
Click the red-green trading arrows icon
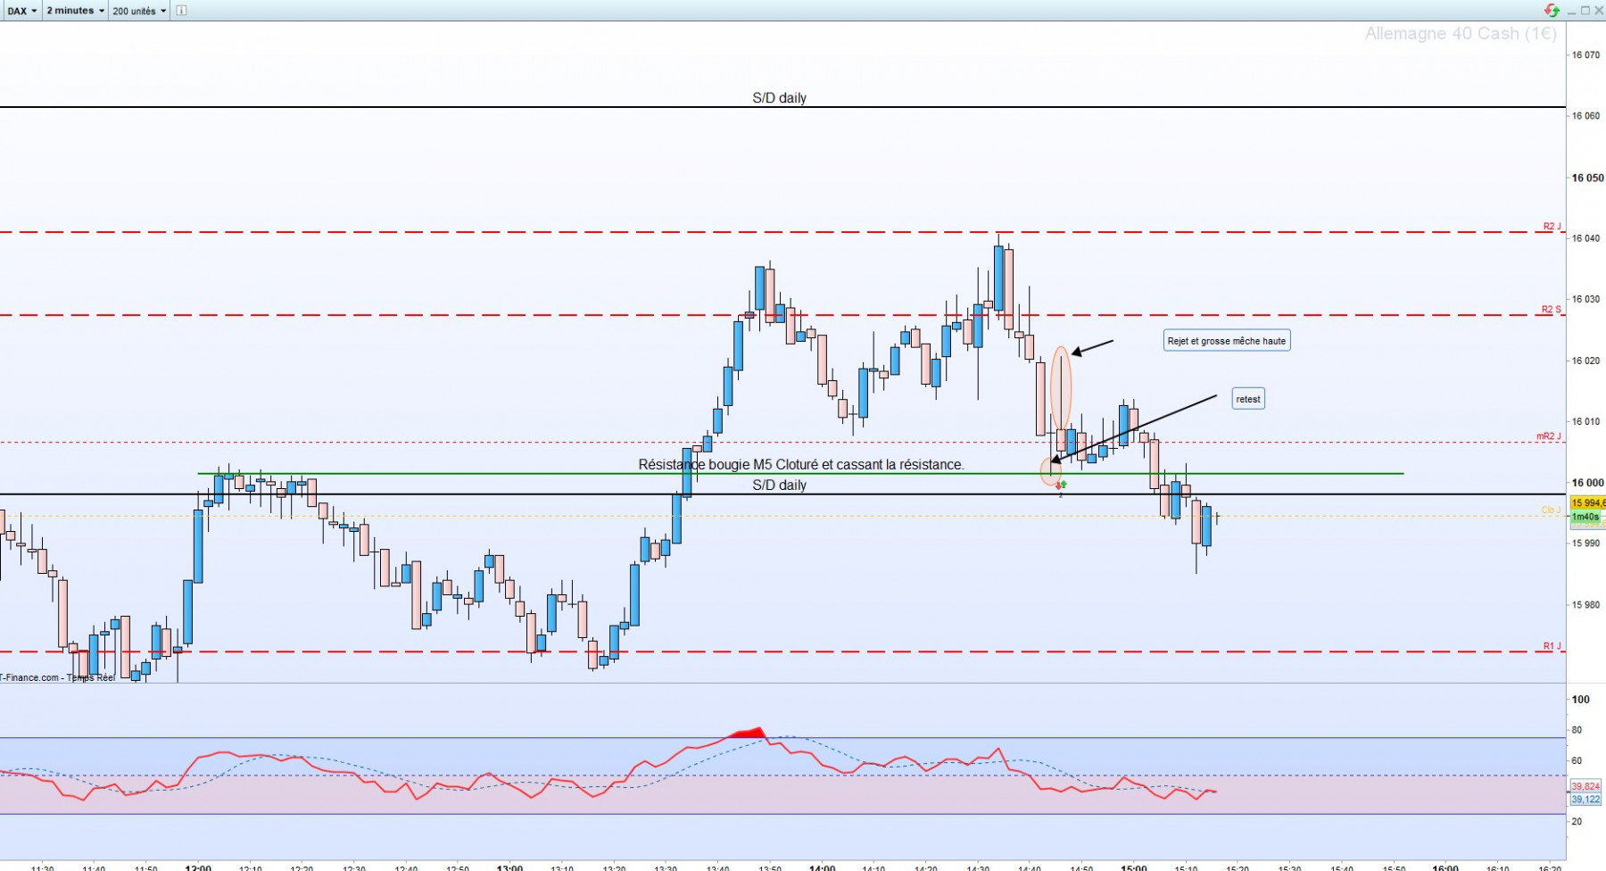click(x=1552, y=10)
